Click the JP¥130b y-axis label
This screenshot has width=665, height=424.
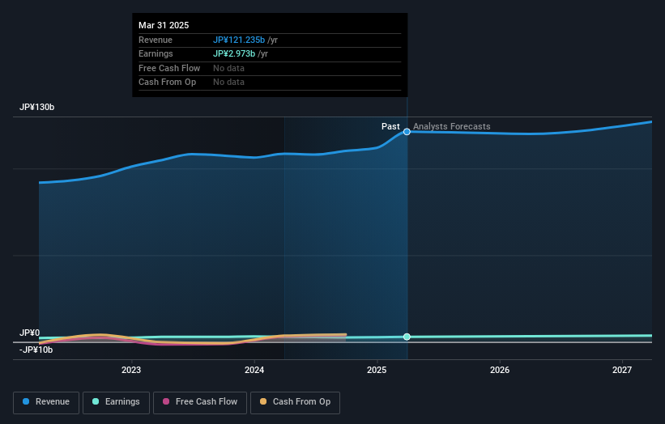(x=37, y=107)
